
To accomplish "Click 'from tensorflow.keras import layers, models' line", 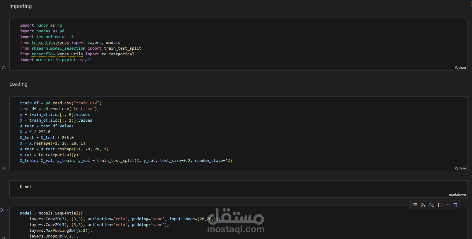I will [70, 43].
